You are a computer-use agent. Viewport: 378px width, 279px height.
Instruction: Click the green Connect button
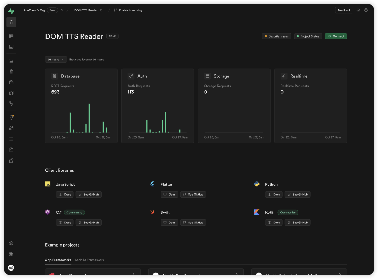pos(336,36)
